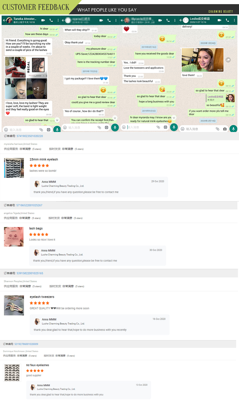Open the +2 more photos thumbnail

tap(37, 88)
